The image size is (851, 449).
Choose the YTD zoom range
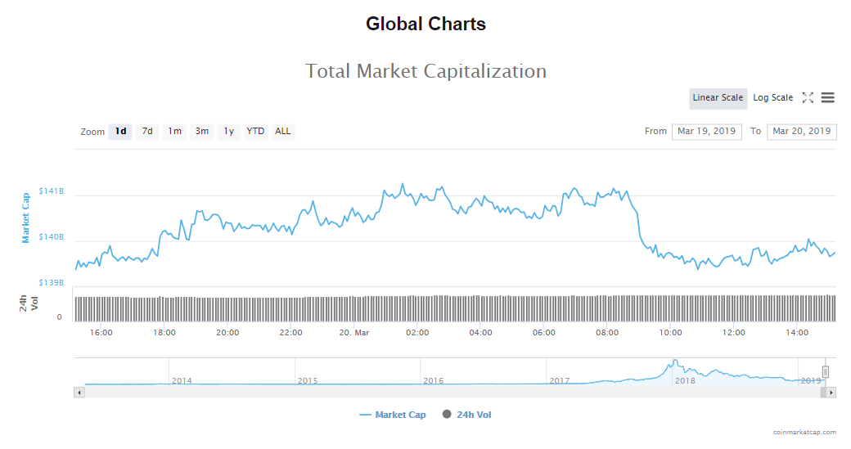[256, 132]
